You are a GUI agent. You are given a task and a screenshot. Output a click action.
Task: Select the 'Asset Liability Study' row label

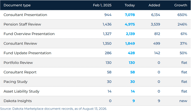[21, 91]
